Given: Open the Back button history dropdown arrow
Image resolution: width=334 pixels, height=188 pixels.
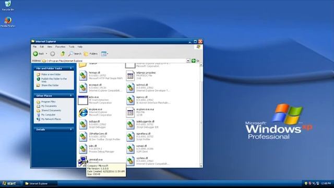Looking at the screenshot, I should click(46, 54).
